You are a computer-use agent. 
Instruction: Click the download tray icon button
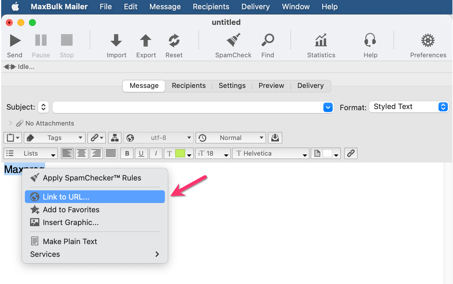point(275,138)
